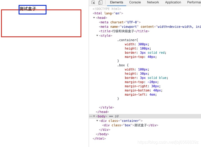Image resolution: width=201 pixels, height=147 pixels.
Task: Collapse the style element
Action: coord(97,36)
